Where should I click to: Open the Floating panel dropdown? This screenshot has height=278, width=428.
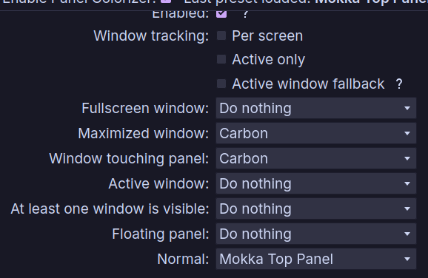click(316, 234)
